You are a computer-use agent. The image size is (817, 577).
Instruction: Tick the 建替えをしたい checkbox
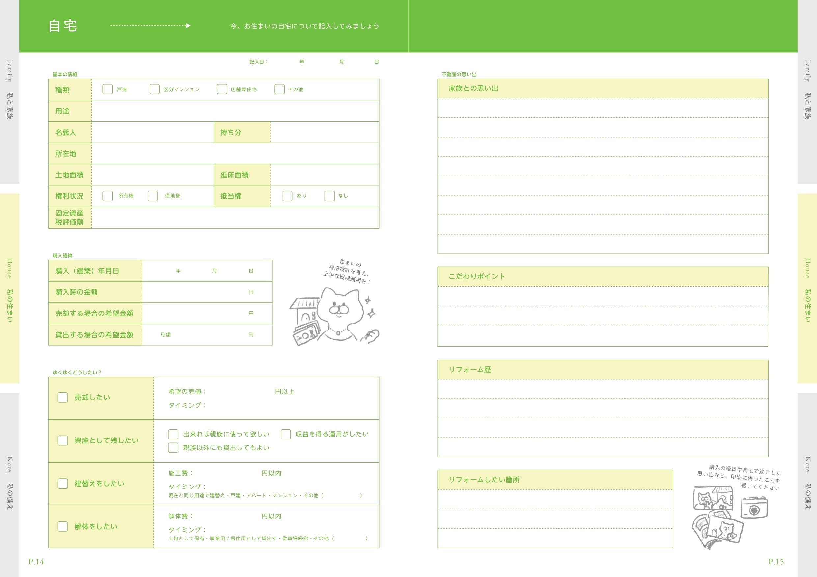click(x=63, y=484)
